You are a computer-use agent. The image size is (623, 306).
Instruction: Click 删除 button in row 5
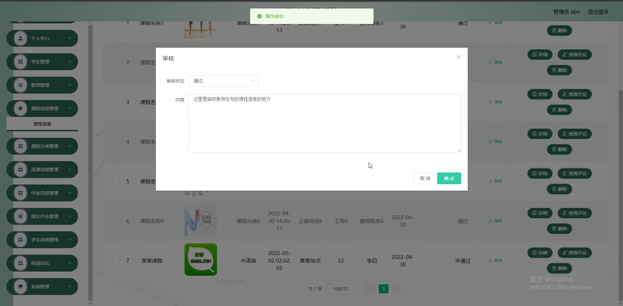pyautogui.click(x=559, y=189)
